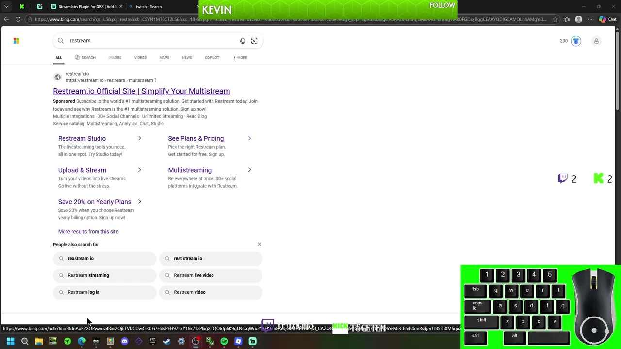This screenshot has width=621, height=349.
Task: Close the Streamlabs Plugin tab
Action: coord(120,7)
